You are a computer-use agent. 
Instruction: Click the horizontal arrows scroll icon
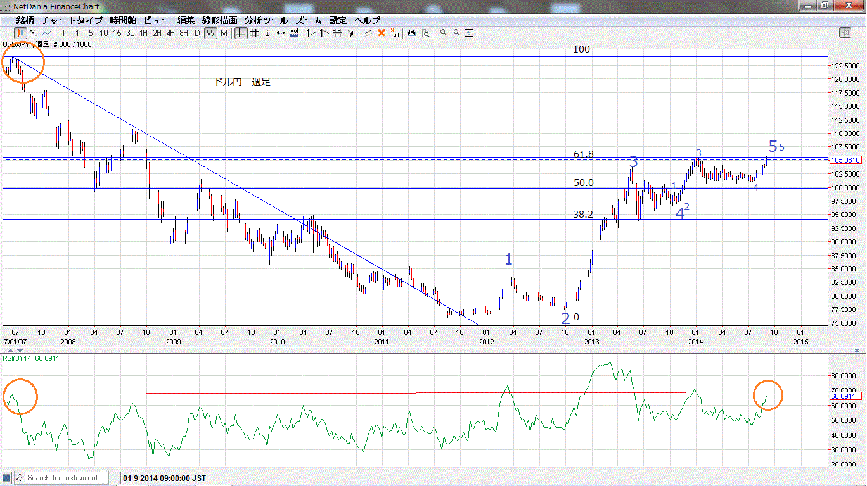tap(281, 33)
